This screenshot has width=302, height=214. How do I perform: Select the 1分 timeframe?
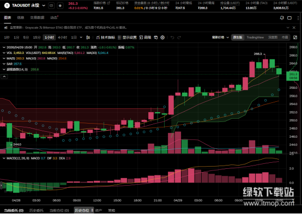pyautogui.click(x=16, y=38)
